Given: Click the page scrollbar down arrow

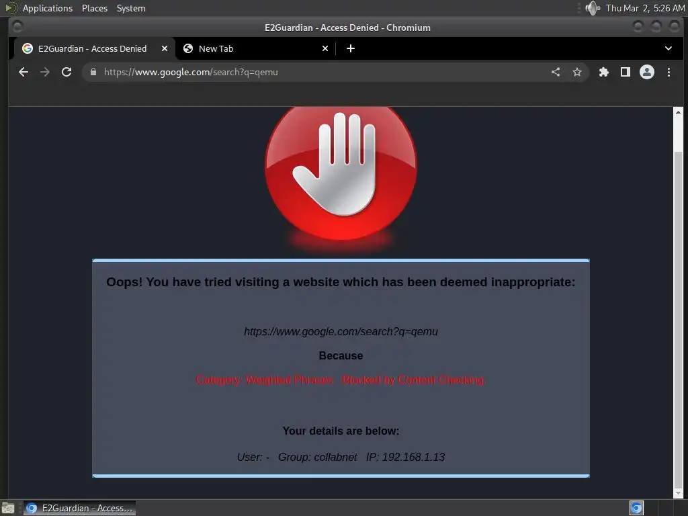Looking at the screenshot, I should coord(678,494).
